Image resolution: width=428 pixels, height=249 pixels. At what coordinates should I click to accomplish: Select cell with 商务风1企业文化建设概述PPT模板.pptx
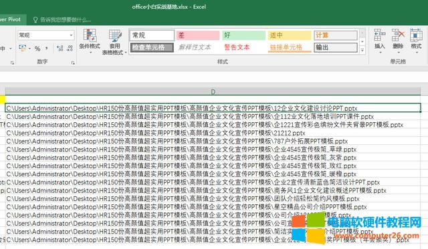click(213, 190)
